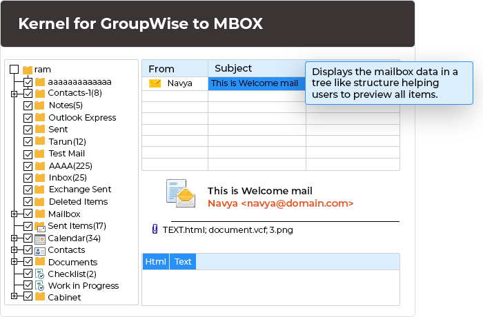Viewport: 483px width, 317px height.
Task: Click the Calendar(34) calendar icon
Action: click(x=40, y=239)
